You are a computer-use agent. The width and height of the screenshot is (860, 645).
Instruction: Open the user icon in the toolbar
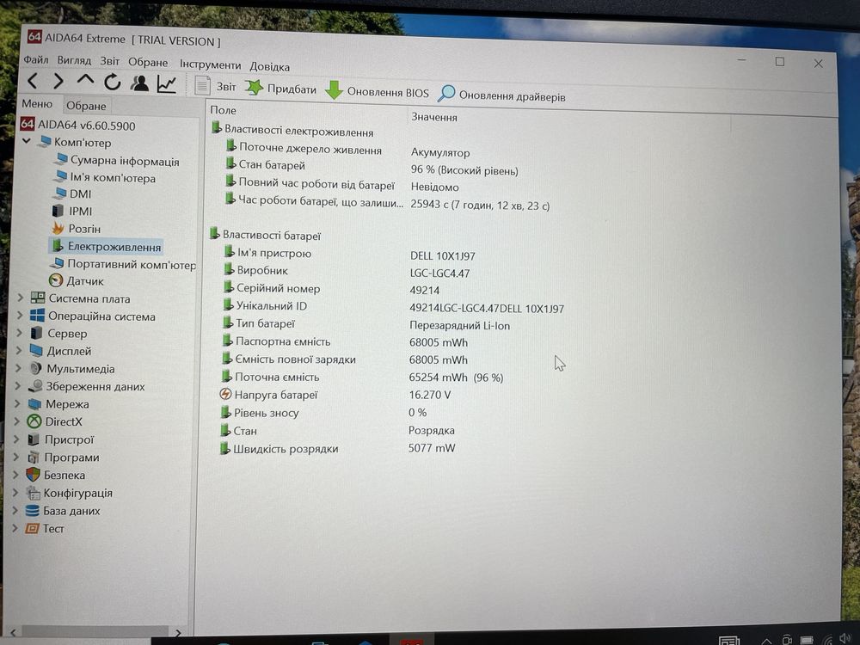click(139, 83)
